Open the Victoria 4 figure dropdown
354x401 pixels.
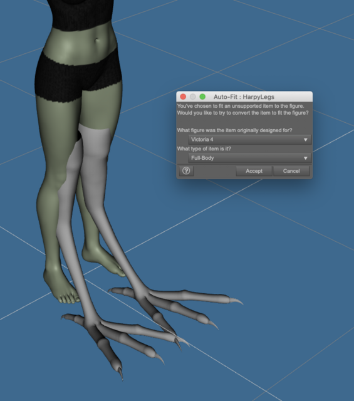[249, 140]
